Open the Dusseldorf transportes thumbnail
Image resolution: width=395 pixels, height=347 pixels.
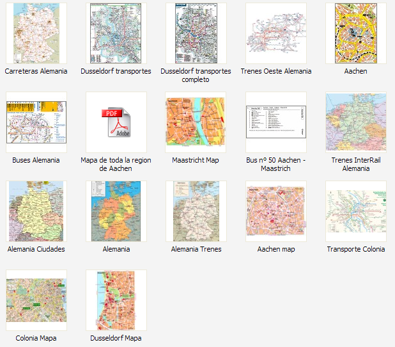(116, 33)
